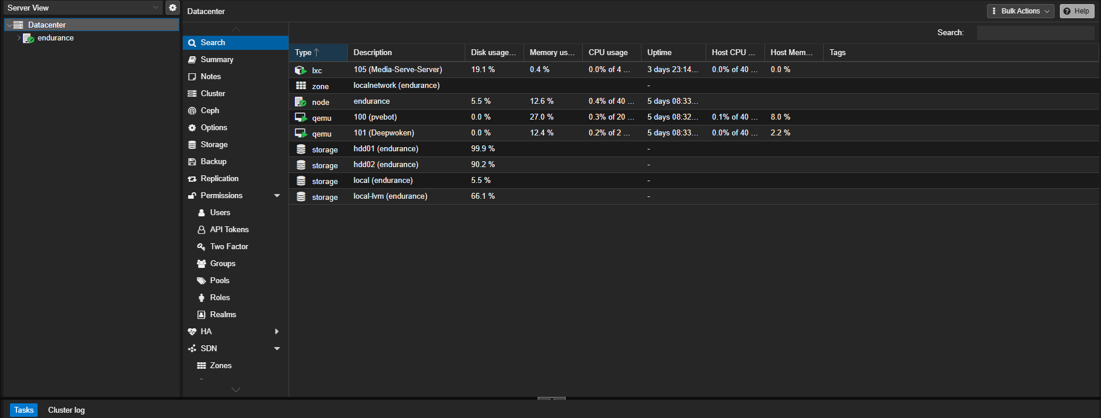Click the Summary book icon
This screenshot has width=1101, height=418.
(x=192, y=60)
